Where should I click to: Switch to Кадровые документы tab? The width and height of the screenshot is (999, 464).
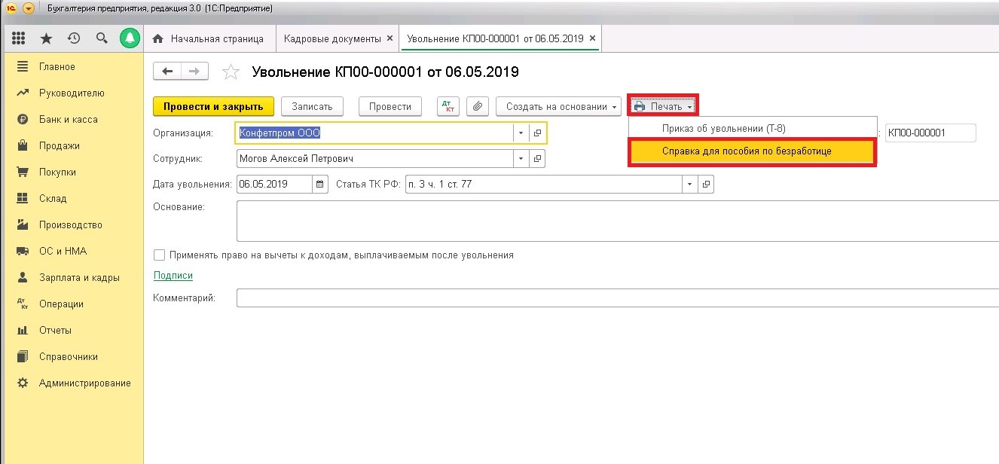pos(332,38)
